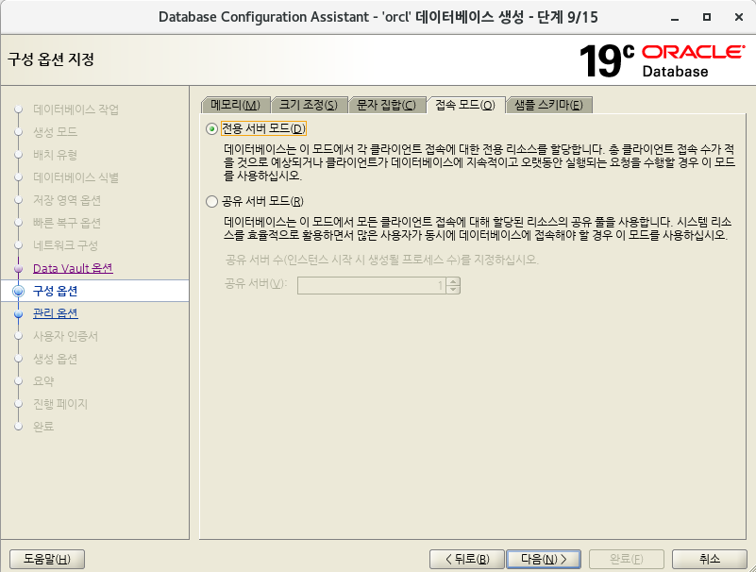756x572 pixels.
Task: Proceed with the 다음(N) button
Action: pyautogui.click(x=544, y=559)
